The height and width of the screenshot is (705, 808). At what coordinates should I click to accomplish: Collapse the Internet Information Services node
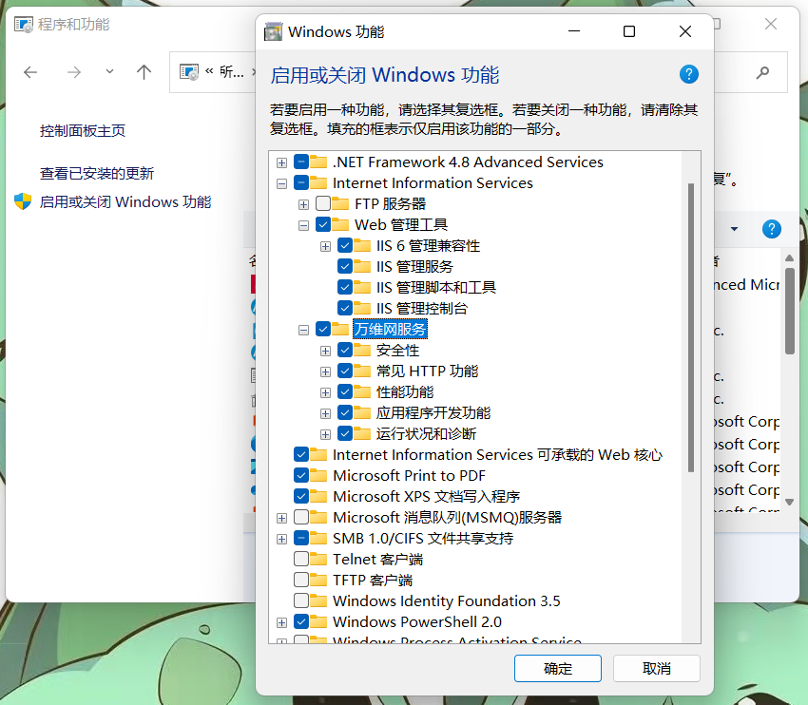281,183
